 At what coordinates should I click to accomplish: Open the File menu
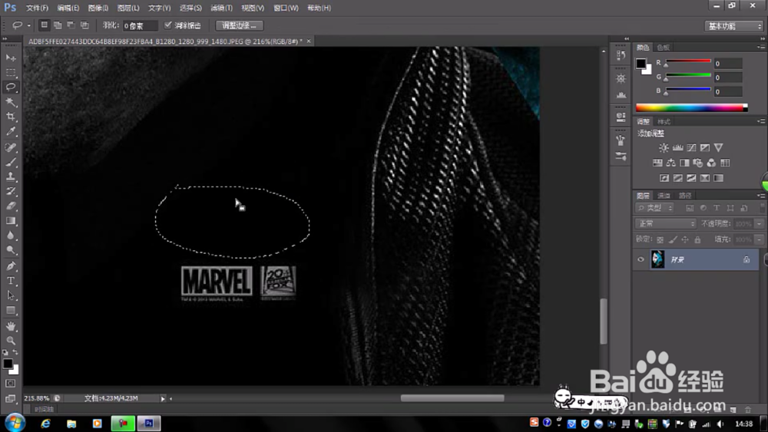pyautogui.click(x=37, y=8)
